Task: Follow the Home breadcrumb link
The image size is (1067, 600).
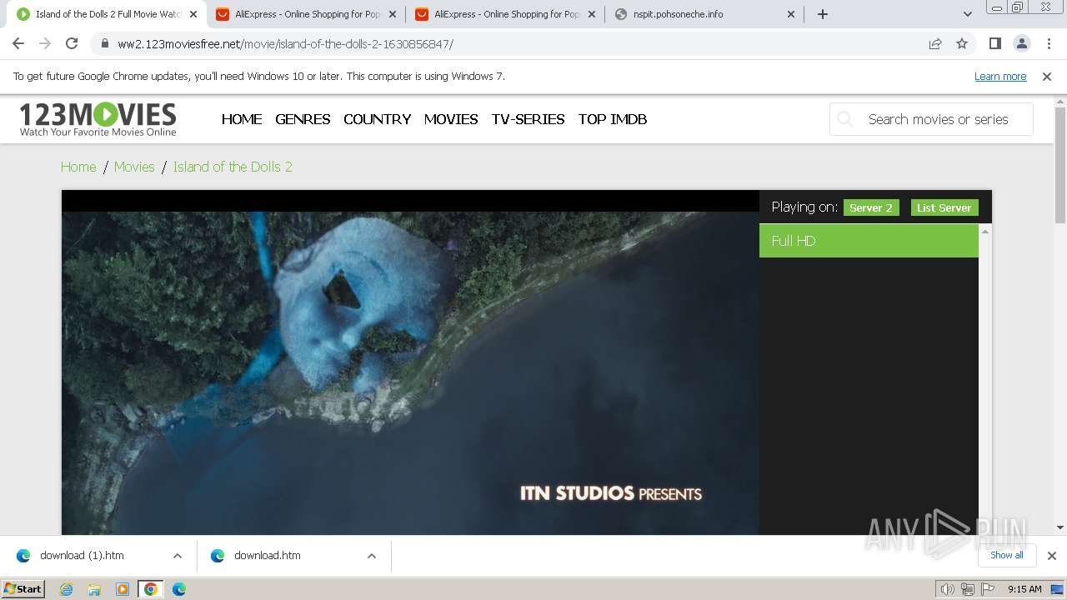Action: pos(78,167)
